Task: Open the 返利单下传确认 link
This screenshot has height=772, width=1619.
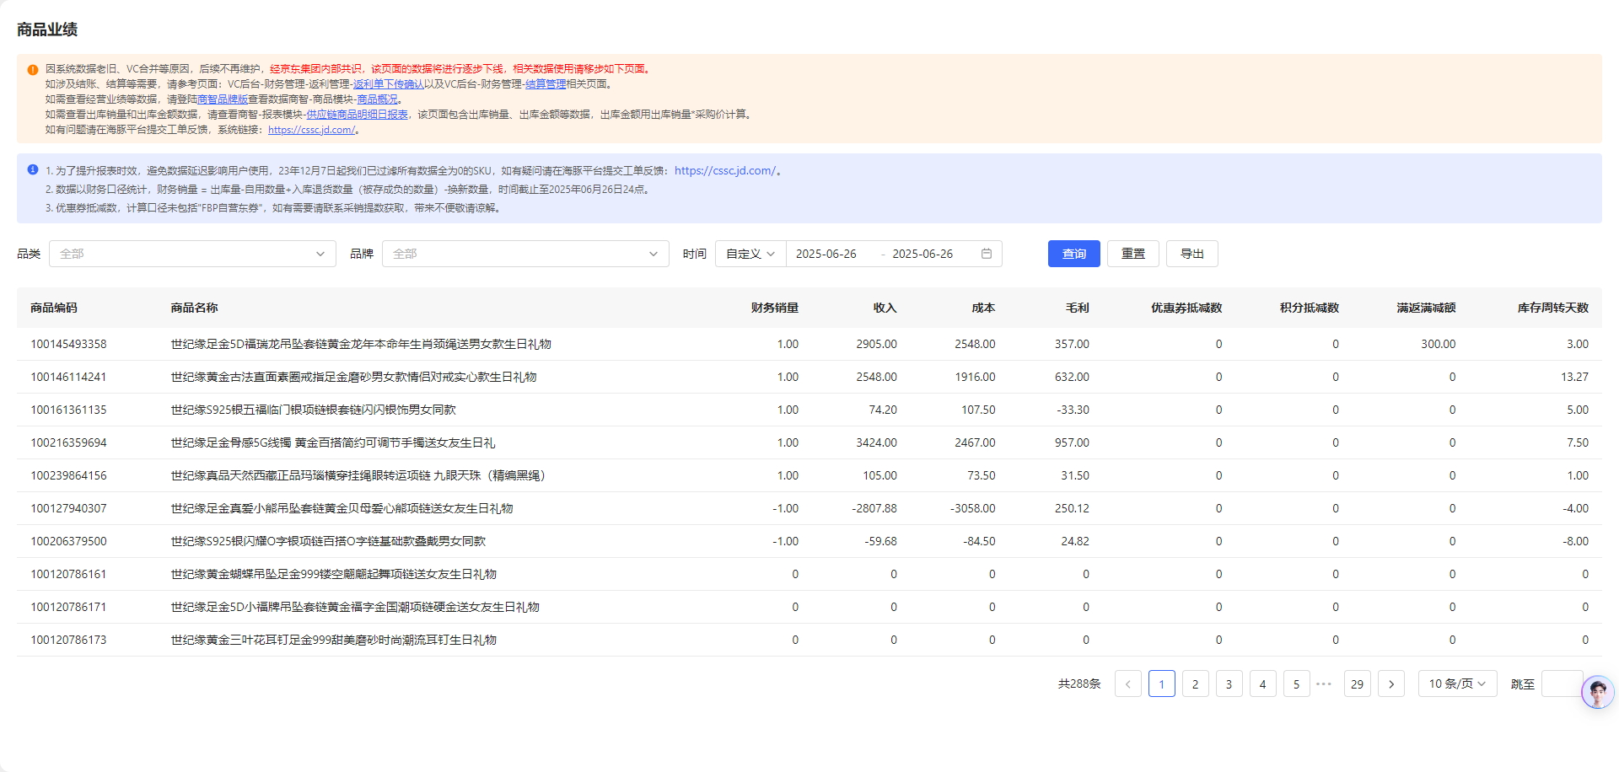Action: click(389, 84)
